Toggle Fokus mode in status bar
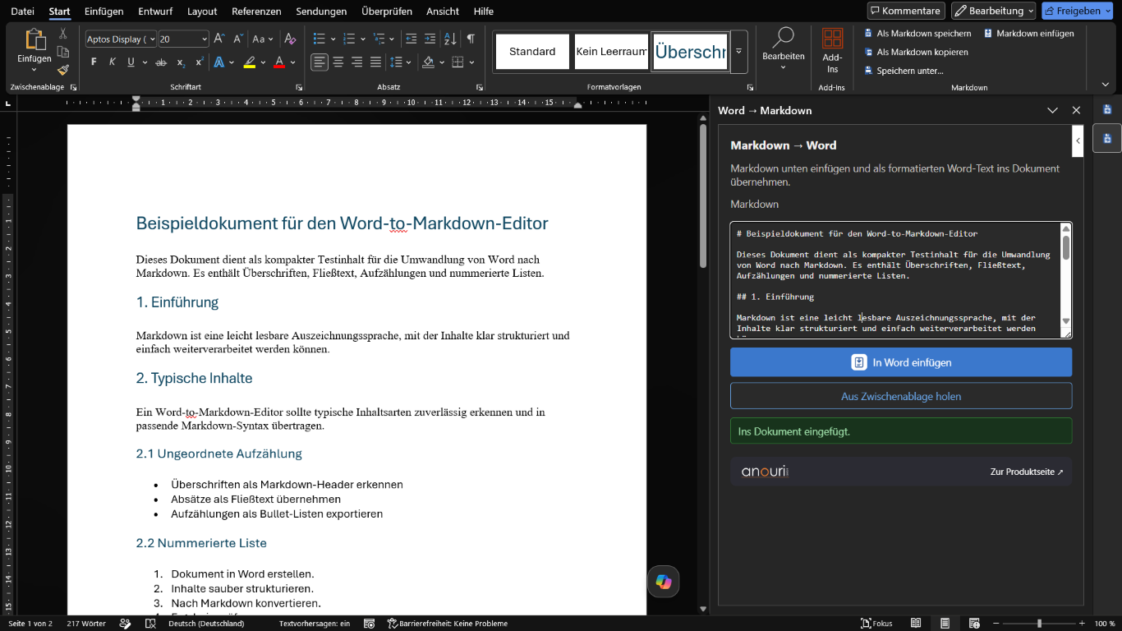Screen dimensions: 1122x631 pos(876,624)
